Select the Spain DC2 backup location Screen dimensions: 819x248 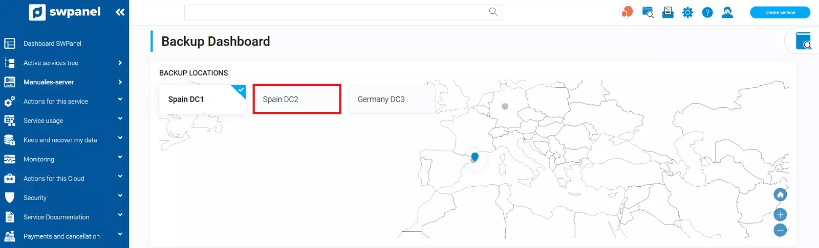coord(296,100)
